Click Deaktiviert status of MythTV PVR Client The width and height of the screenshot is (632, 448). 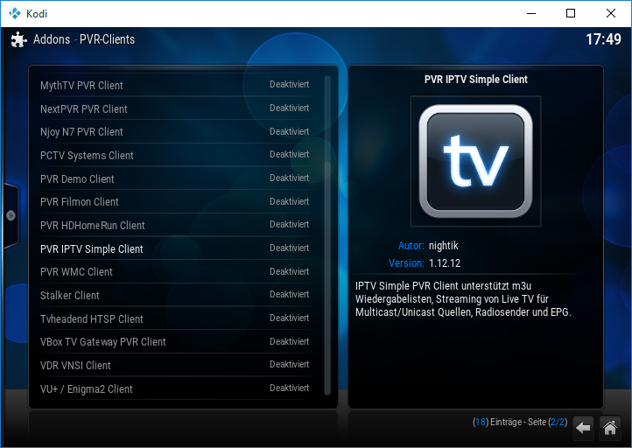coord(290,85)
